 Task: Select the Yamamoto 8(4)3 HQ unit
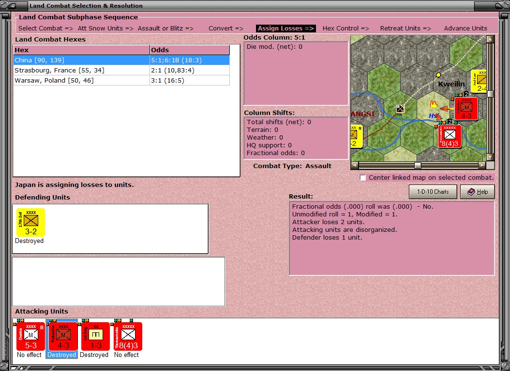[x=128, y=336]
